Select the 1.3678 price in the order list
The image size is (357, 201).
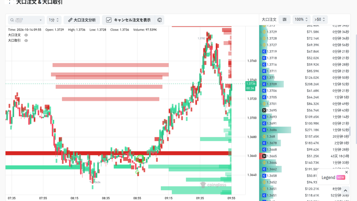click(x=272, y=143)
